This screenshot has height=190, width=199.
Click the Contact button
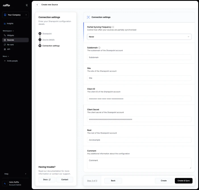[65, 179]
